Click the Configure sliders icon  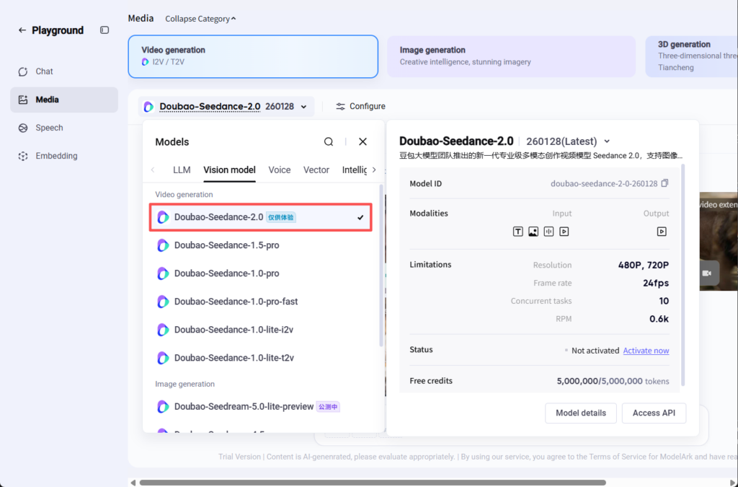[341, 107]
